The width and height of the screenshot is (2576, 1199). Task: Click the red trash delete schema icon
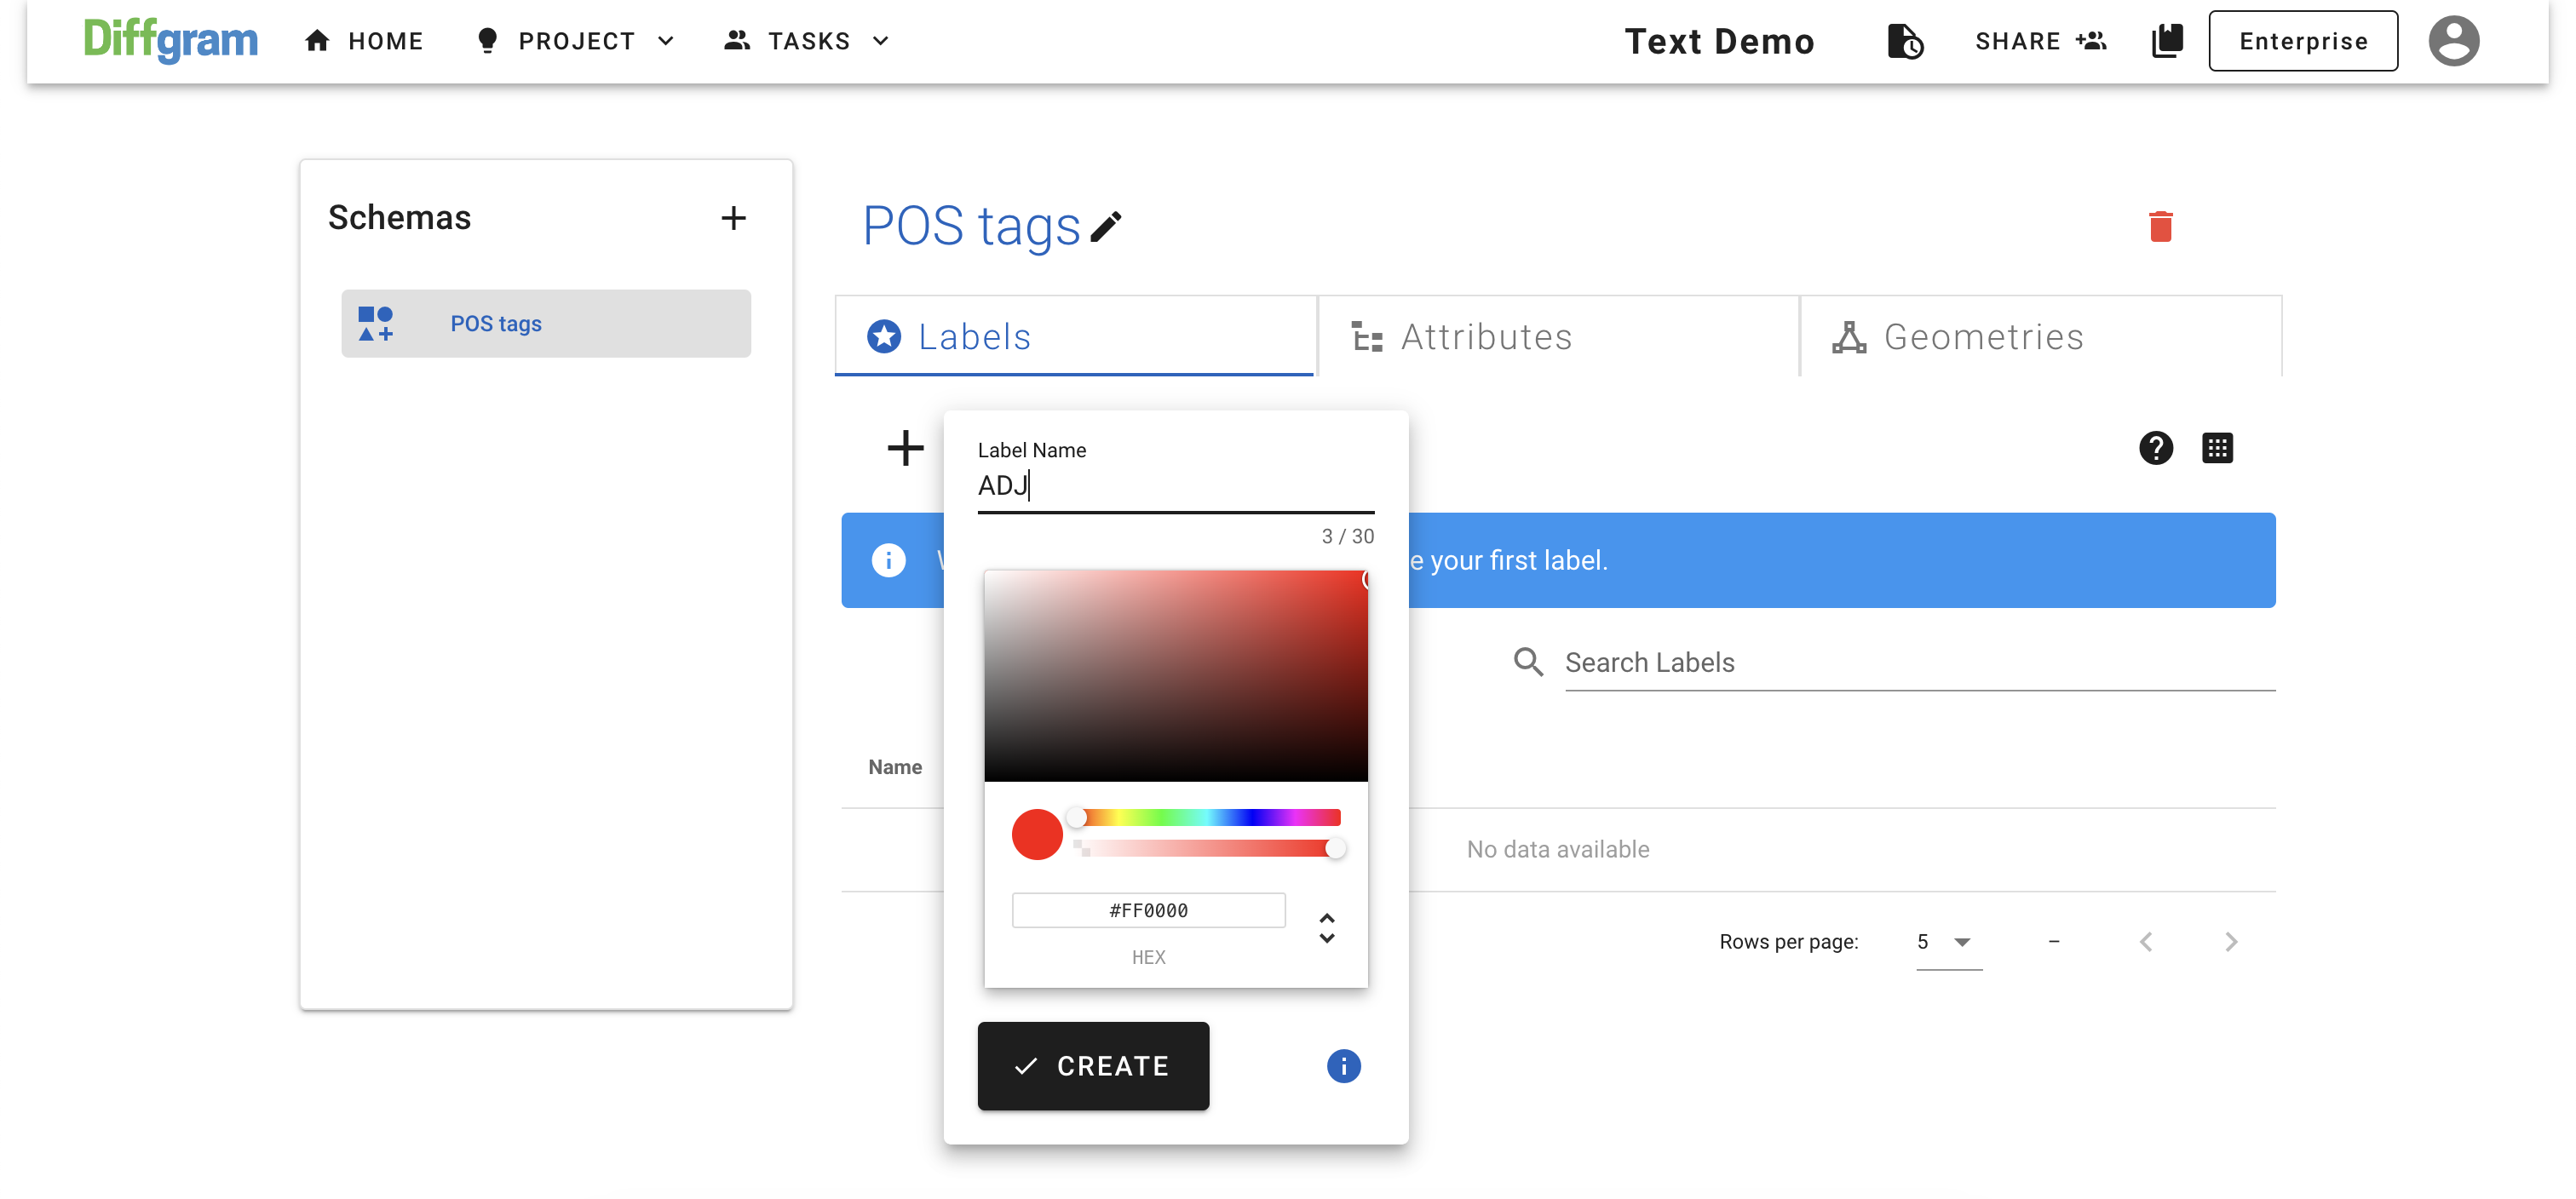pyautogui.click(x=2160, y=227)
